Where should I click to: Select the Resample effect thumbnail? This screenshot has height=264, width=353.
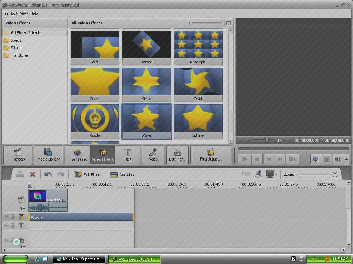[198, 48]
